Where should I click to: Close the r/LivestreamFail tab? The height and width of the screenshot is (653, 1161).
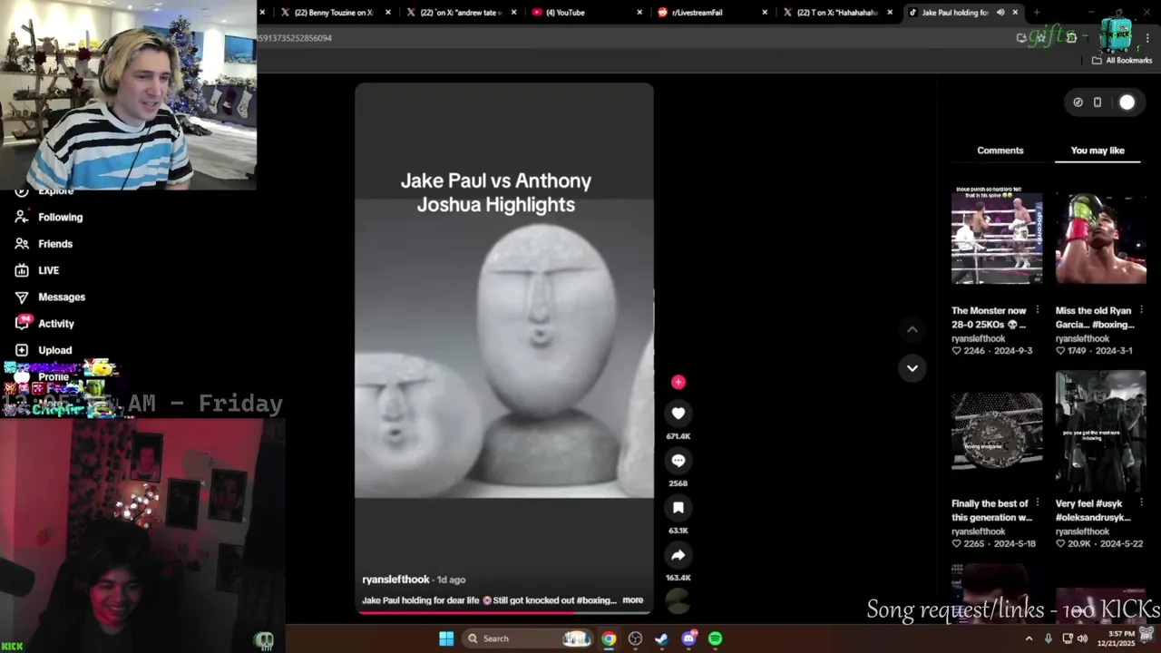click(765, 13)
